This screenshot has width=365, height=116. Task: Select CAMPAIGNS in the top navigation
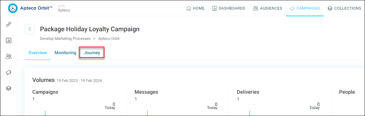point(305,8)
